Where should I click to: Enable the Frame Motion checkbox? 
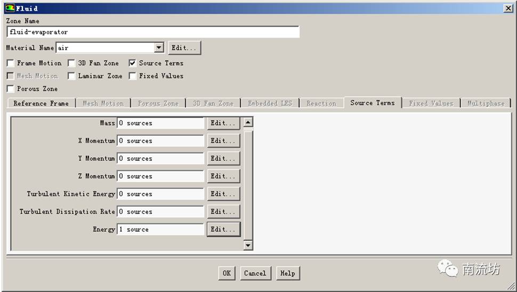[x=11, y=63]
